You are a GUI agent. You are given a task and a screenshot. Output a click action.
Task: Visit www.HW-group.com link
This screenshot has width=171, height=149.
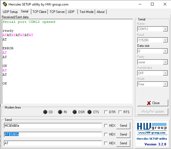point(152,133)
